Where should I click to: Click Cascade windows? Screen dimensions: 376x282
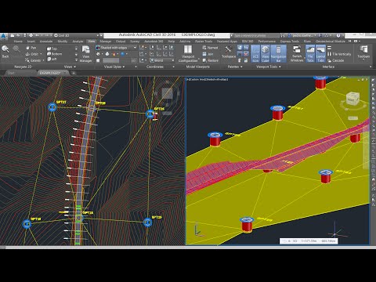tap(336, 60)
